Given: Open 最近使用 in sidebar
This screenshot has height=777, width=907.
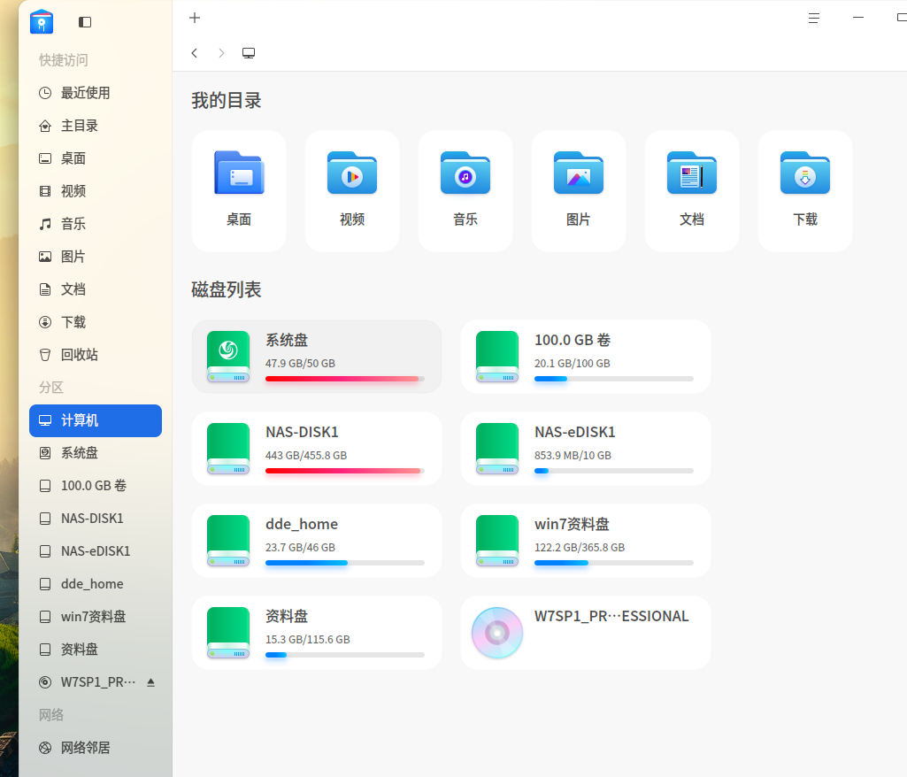Looking at the screenshot, I should coord(96,93).
